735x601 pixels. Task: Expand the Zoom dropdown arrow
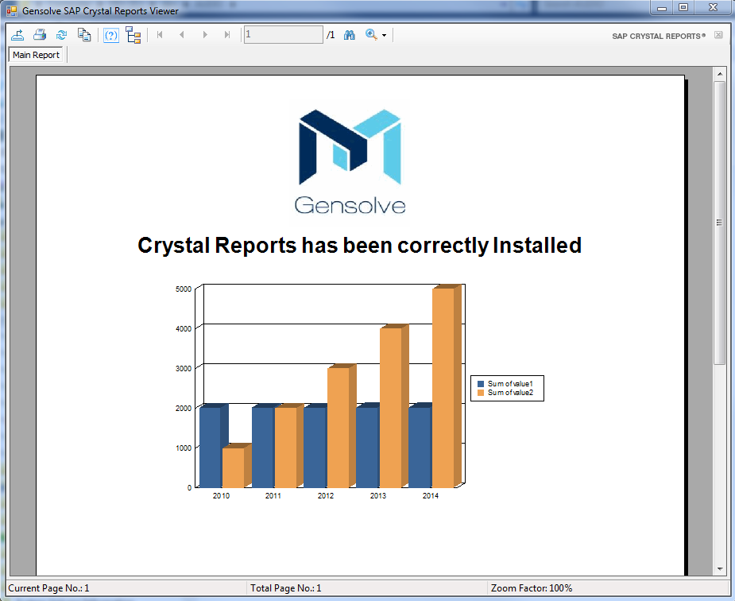[x=385, y=36]
